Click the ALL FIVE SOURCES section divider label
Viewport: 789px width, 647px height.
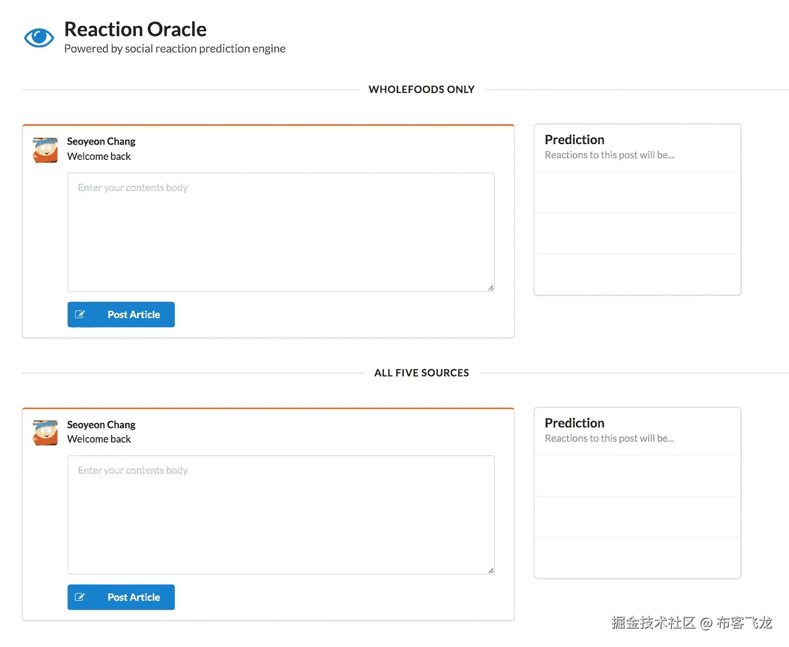point(422,373)
